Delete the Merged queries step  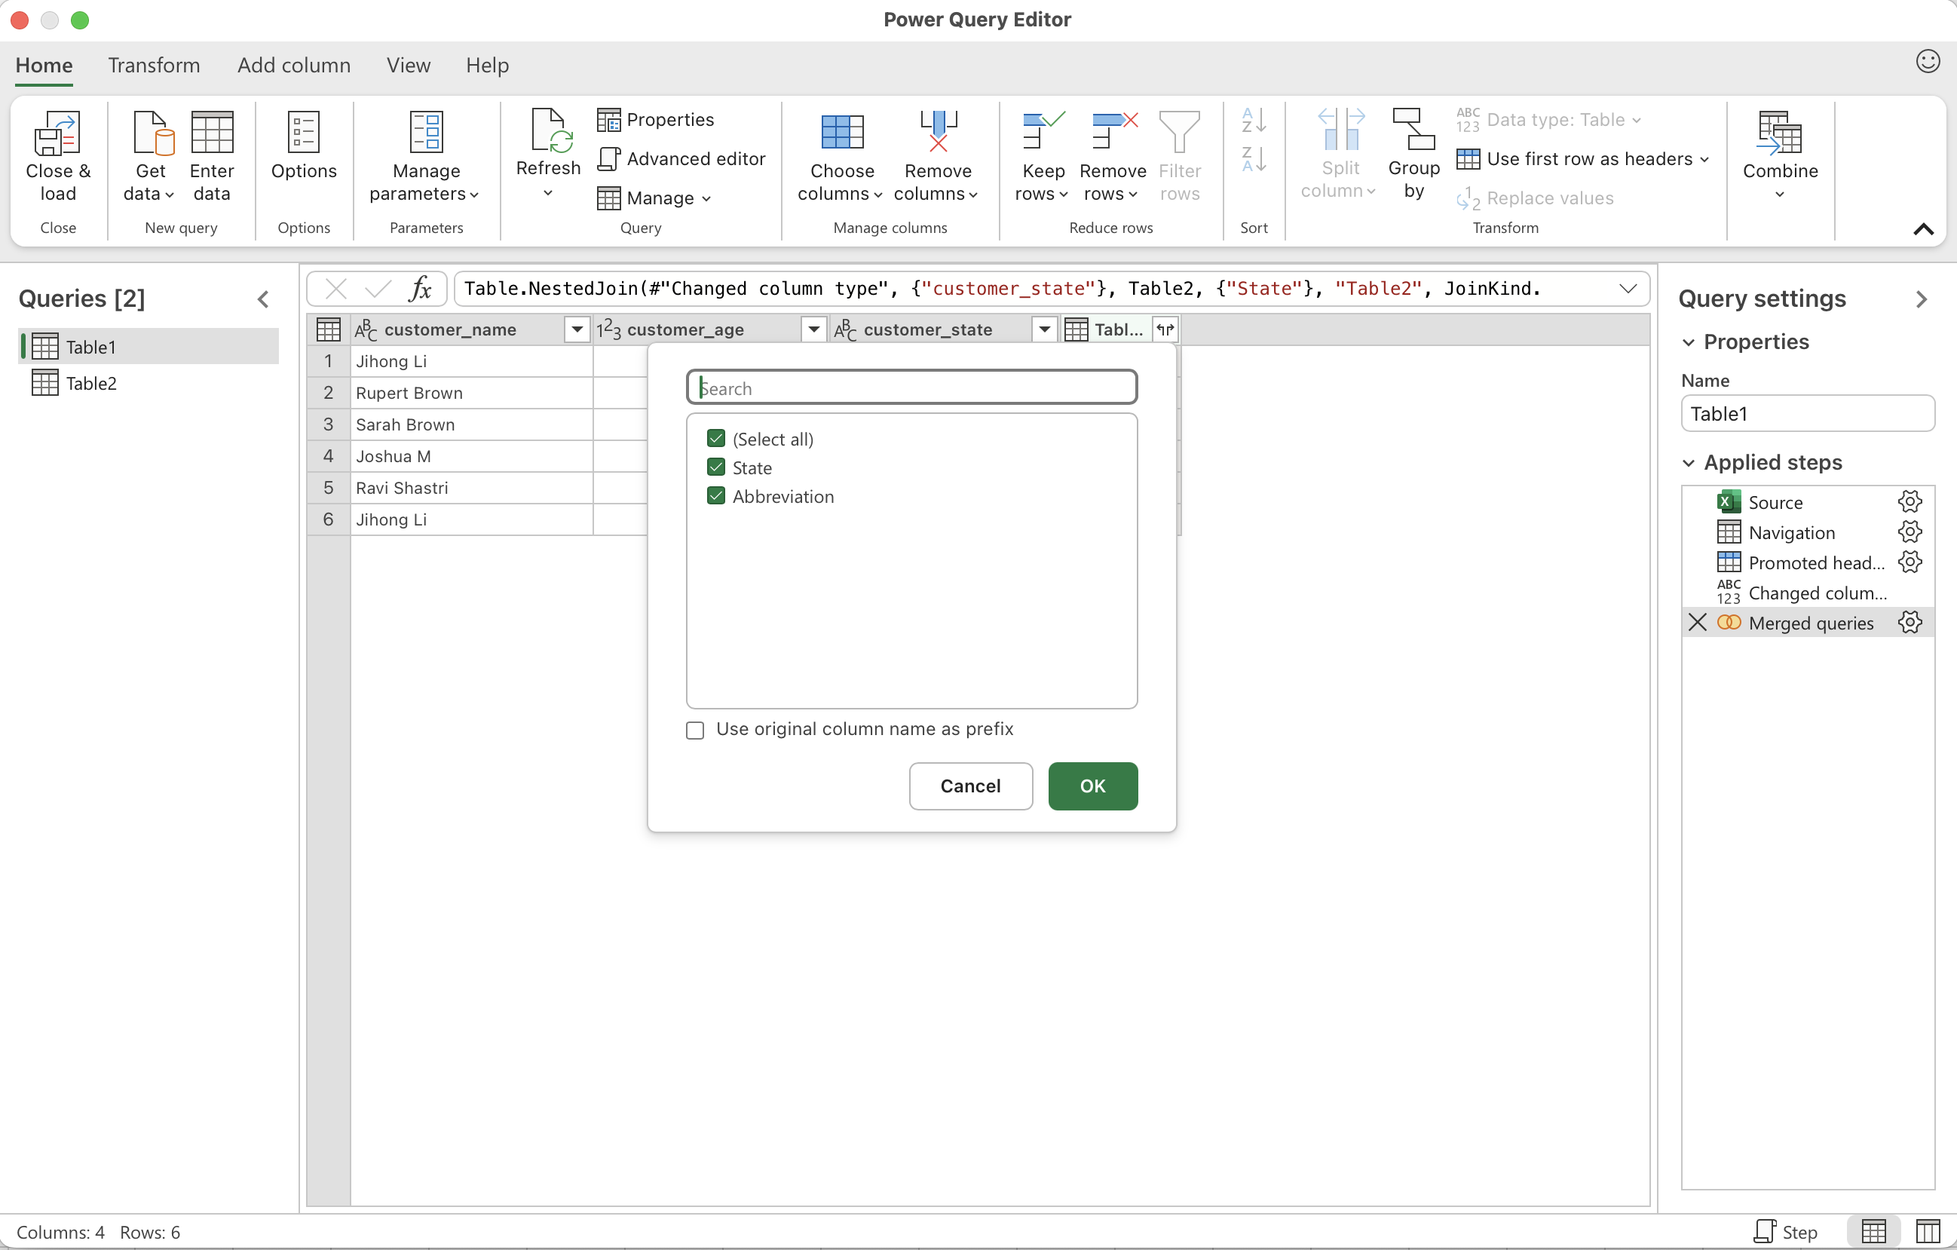(x=1697, y=623)
